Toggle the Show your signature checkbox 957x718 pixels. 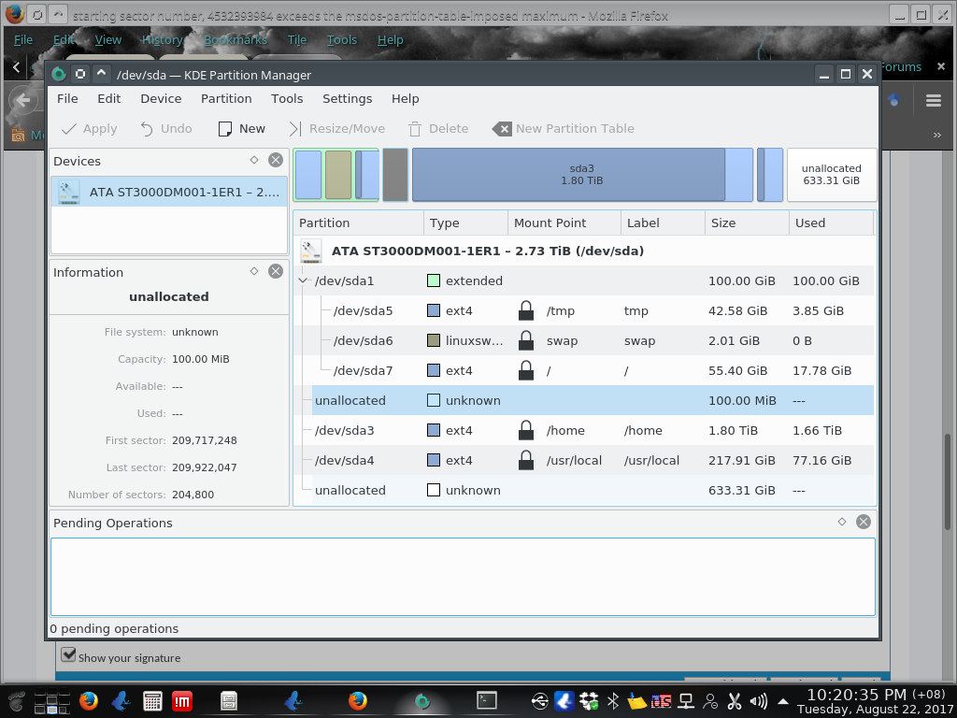point(68,654)
